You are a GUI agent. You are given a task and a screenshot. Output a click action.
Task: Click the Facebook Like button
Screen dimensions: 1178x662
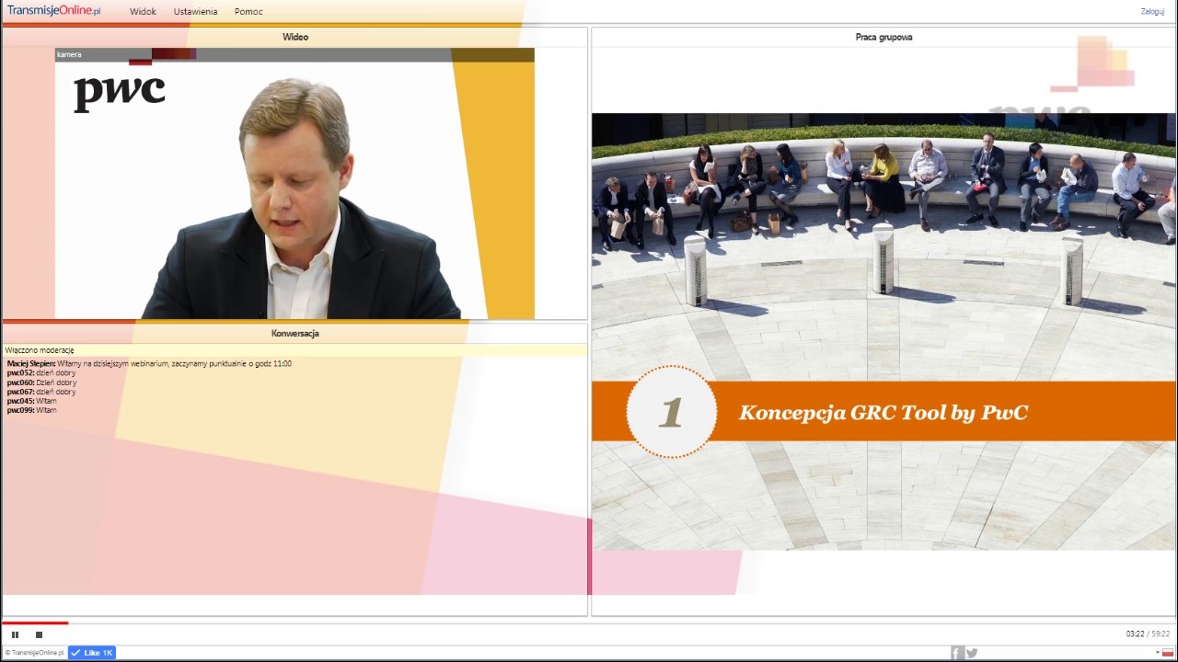coord(92,653)
